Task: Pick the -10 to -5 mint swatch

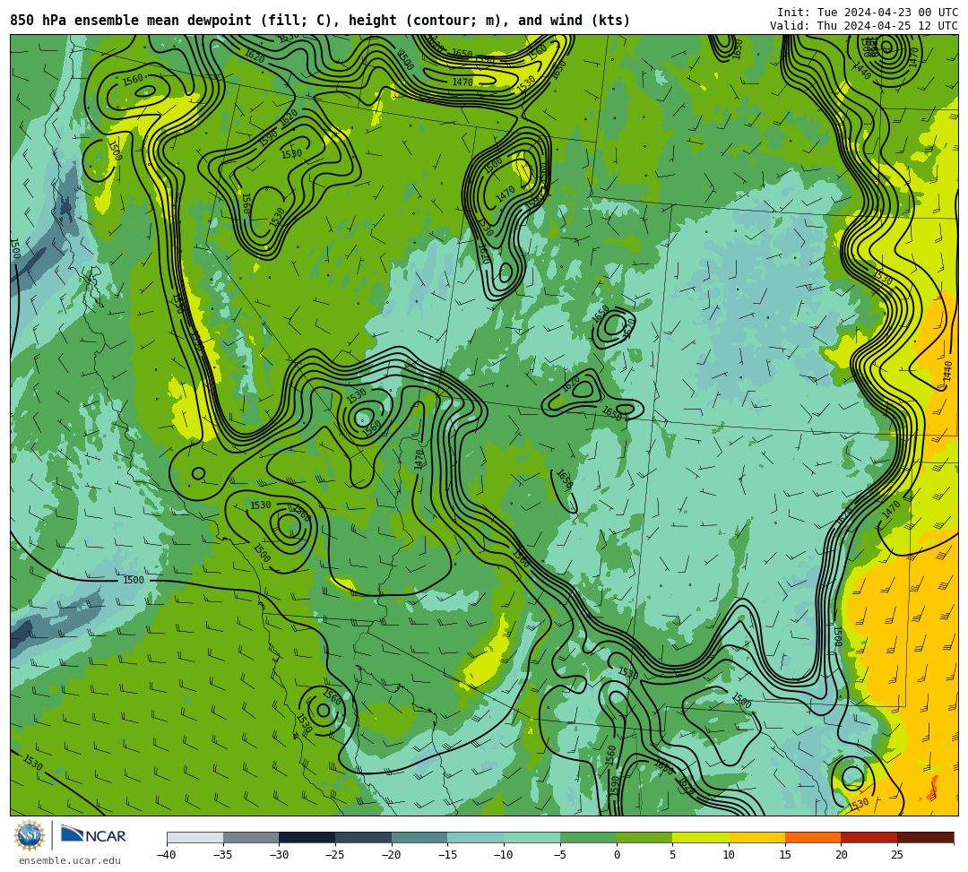Action: click(x=532, y=837)
